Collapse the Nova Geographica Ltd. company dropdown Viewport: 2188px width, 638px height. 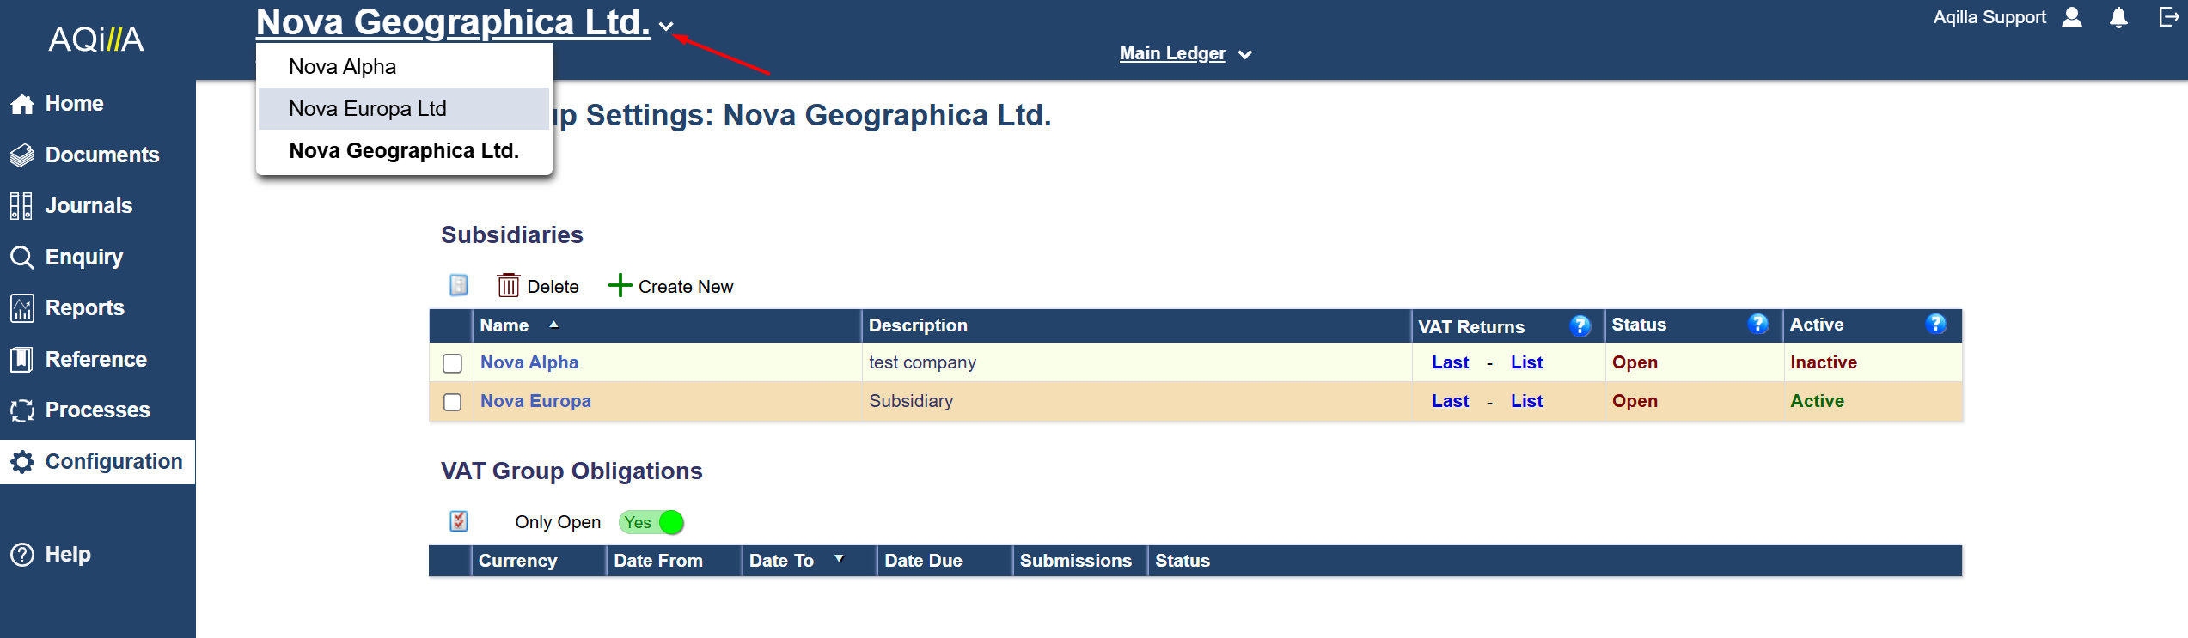tap(666, 27)
